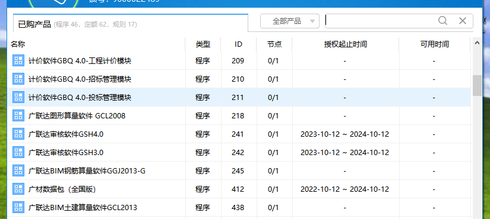
Task: Click icon of 广联达审核软件GSH3.0 row
Action: click(18, 152)
